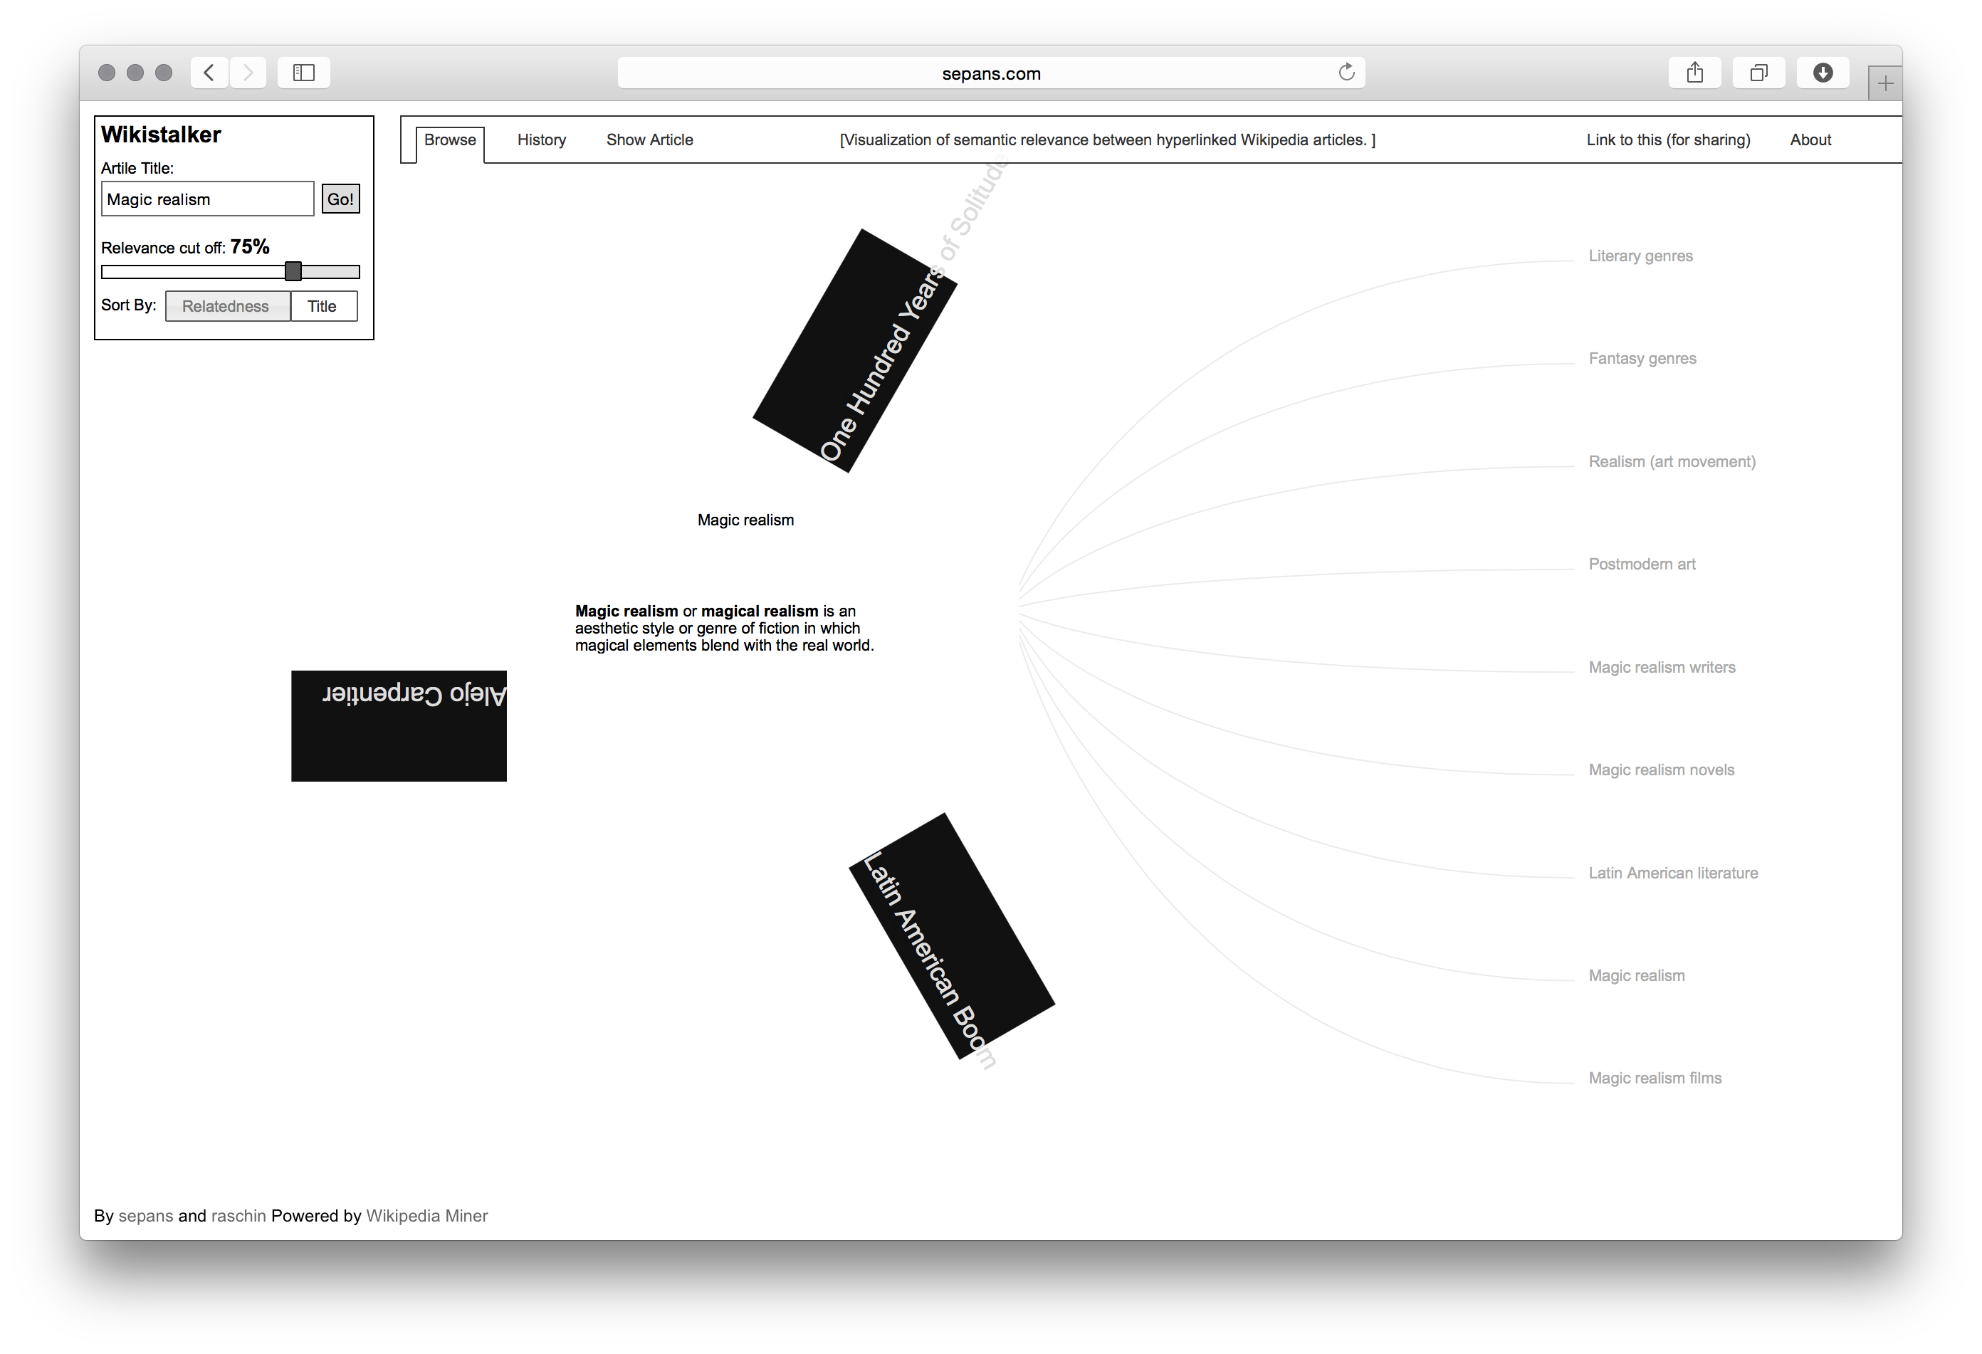Viewport: 1982px width, 1354px height.
Task: Click 'Link to this (for sharing)'
Action: 1667,140
